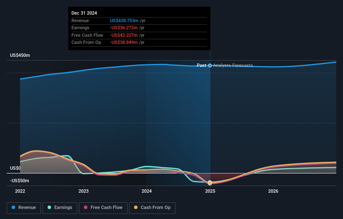
Task: Click the Free Cash Flow label in tooltip
Action: click(87, 35)
